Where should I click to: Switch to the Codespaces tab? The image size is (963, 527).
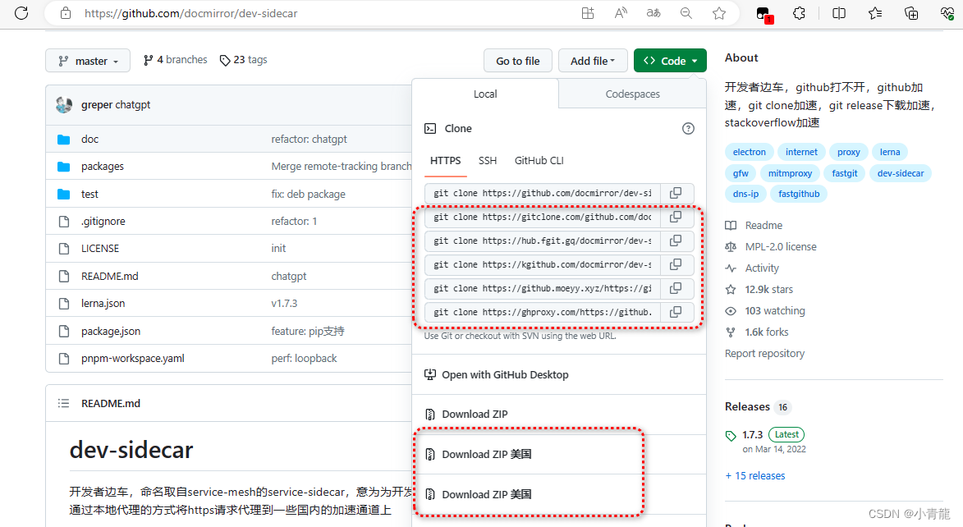click(632, 94)
